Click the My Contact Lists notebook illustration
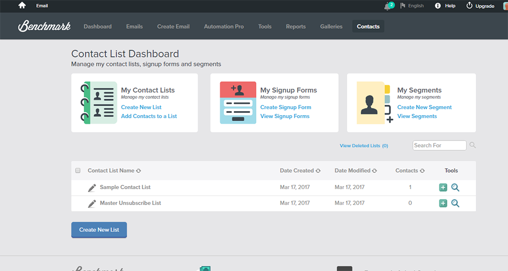The height and width of the screenshot is (271, 508). [x=99, y=103]
